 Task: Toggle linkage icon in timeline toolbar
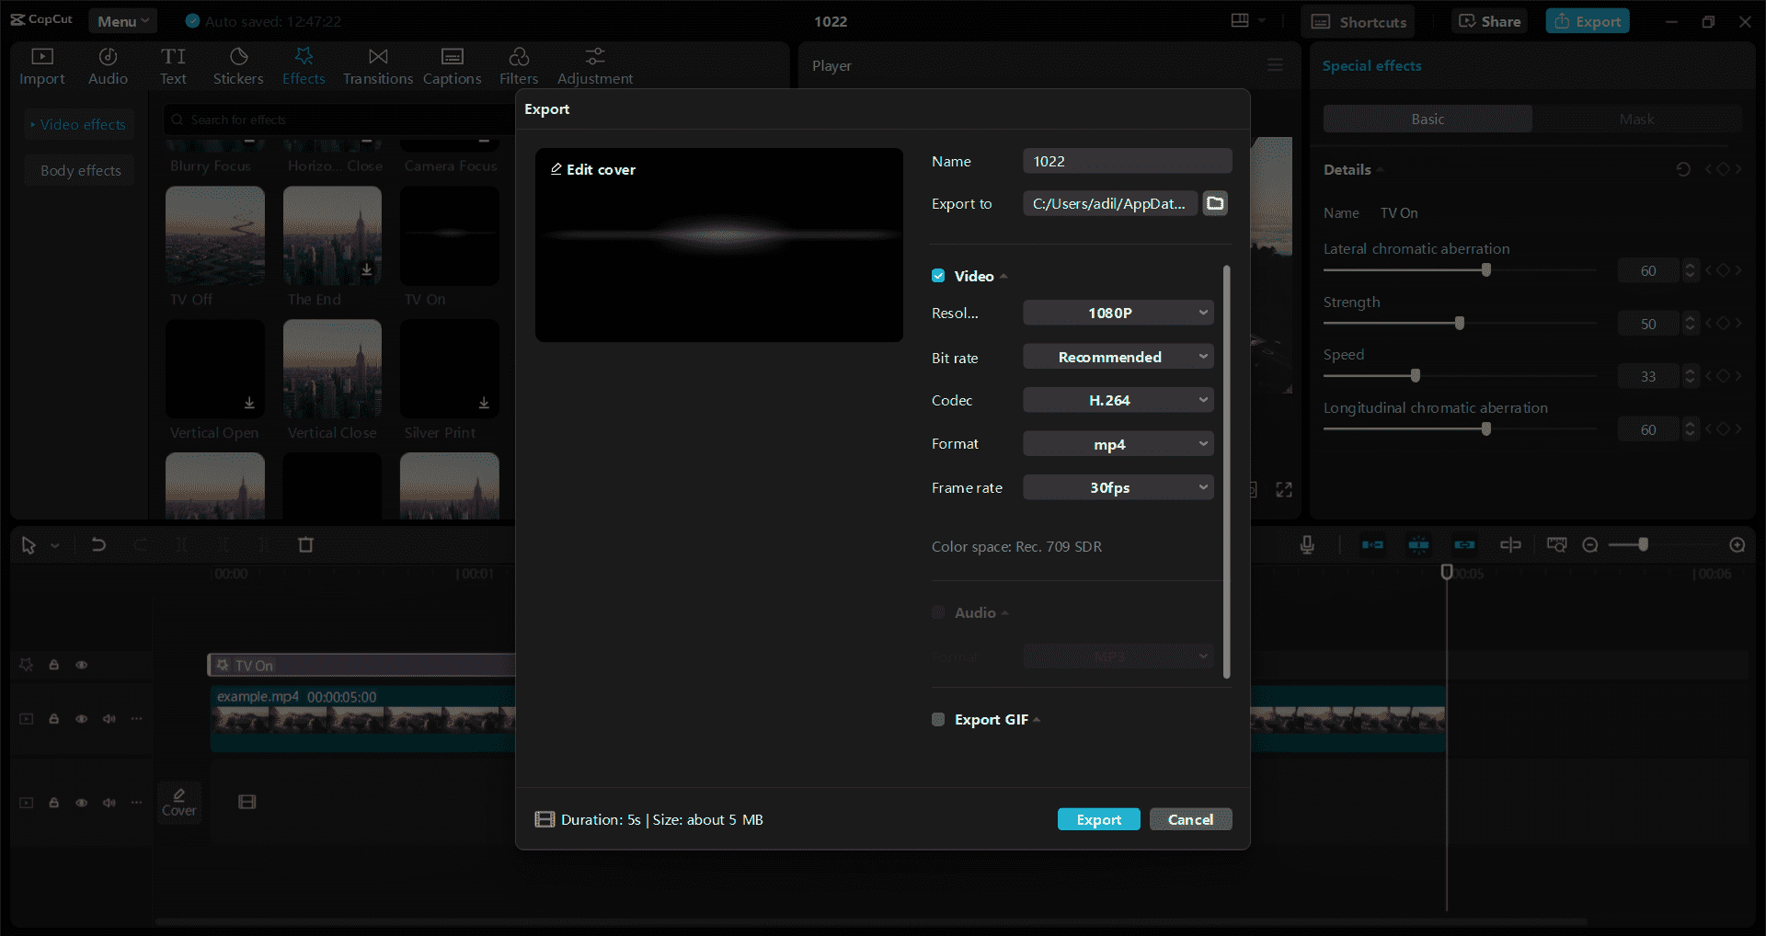tap(1464, 545)
